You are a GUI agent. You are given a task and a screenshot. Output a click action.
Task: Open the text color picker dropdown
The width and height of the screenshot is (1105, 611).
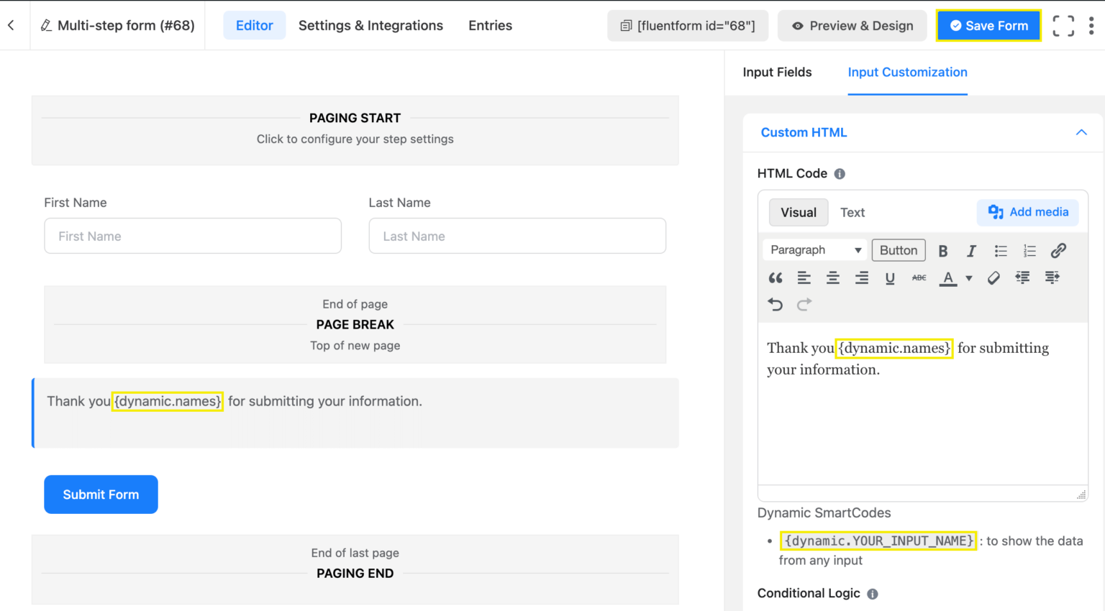pos(968,277)
